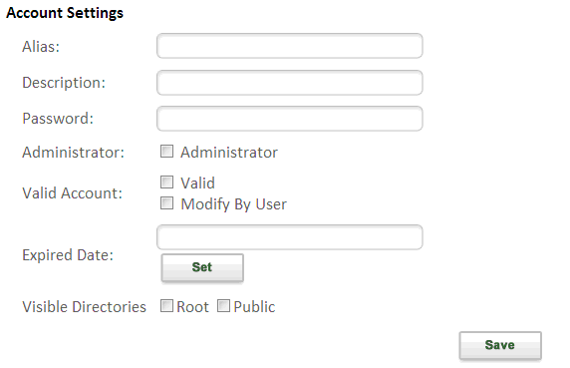Click the Alias text input field
Viewport: 570px width, 368px height.
[289, 46]
